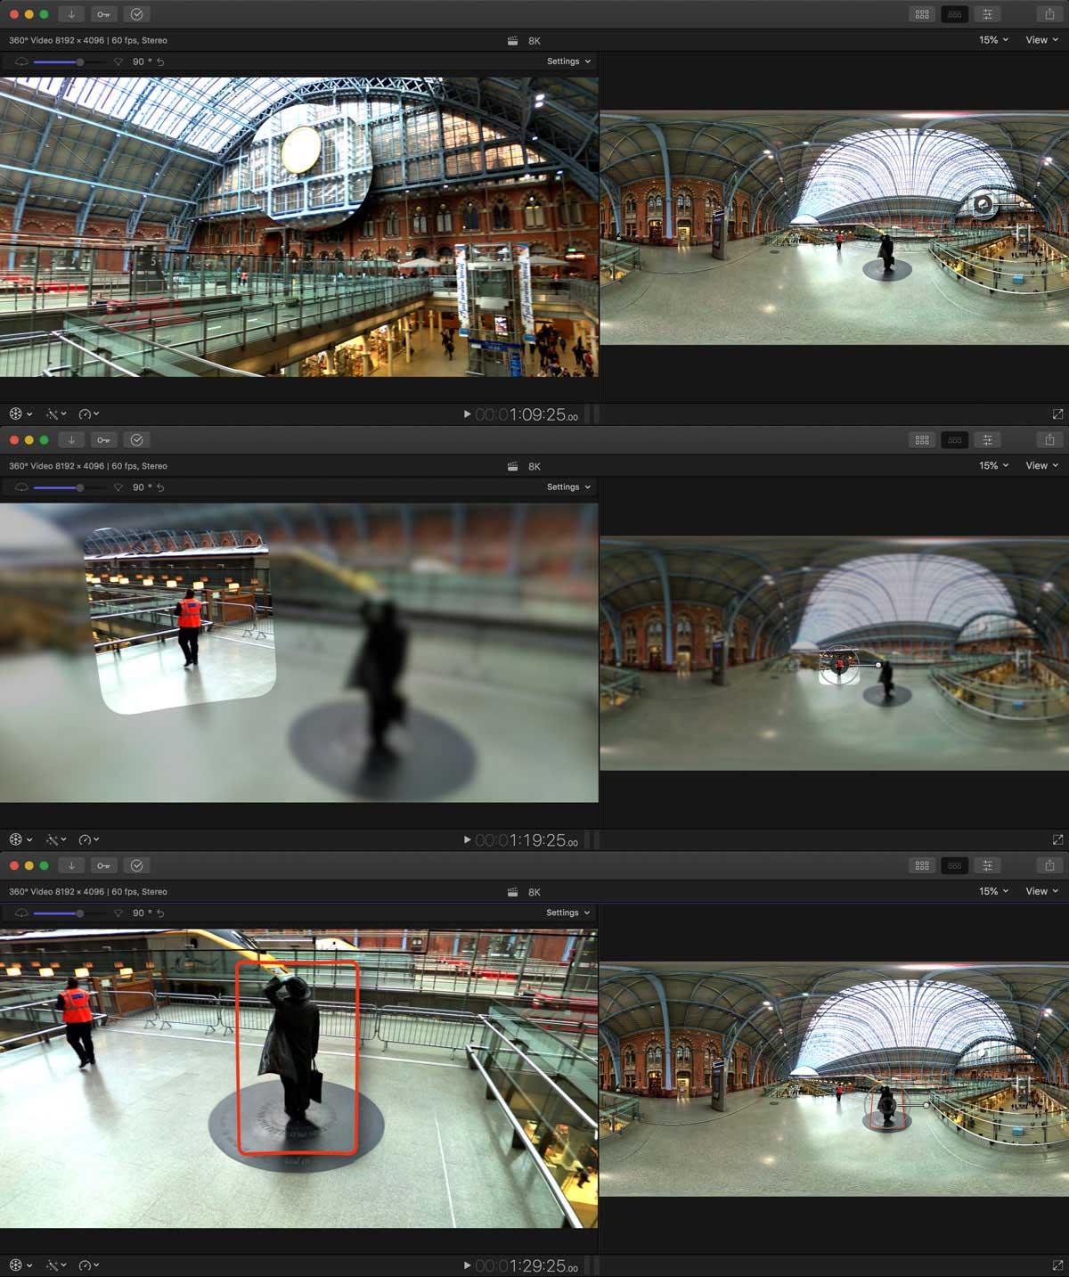Toggle the browser grid button in the 1:29:25 window

tap(922, 866)
